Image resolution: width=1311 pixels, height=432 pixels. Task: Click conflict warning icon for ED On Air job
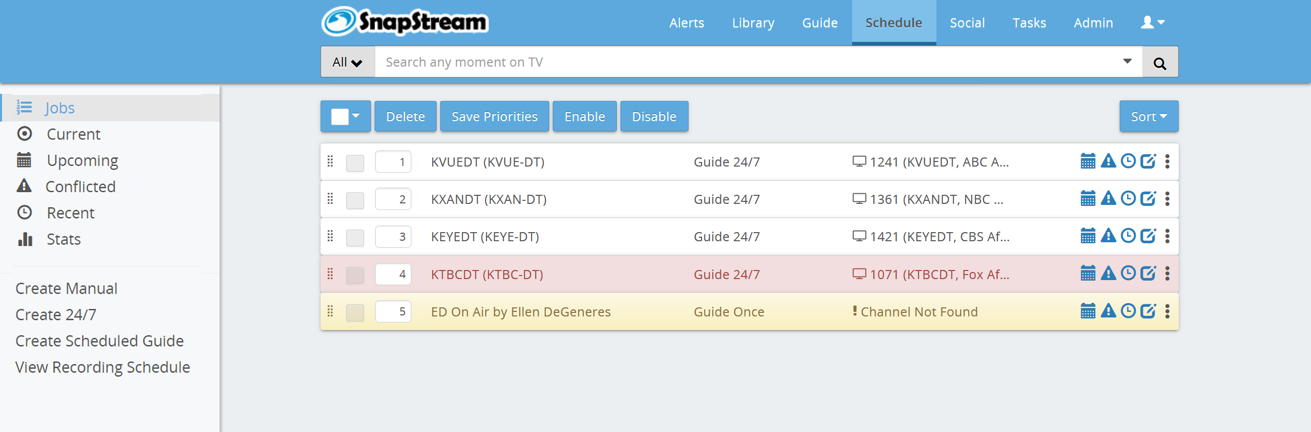click(x=1108, y=311)
